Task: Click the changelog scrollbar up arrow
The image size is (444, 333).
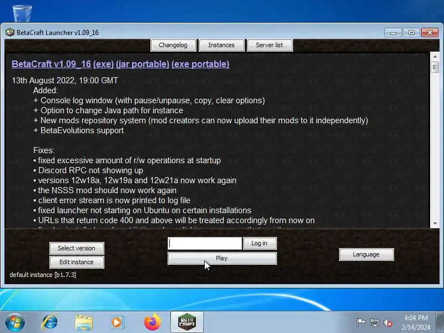Action: point(435,57)
